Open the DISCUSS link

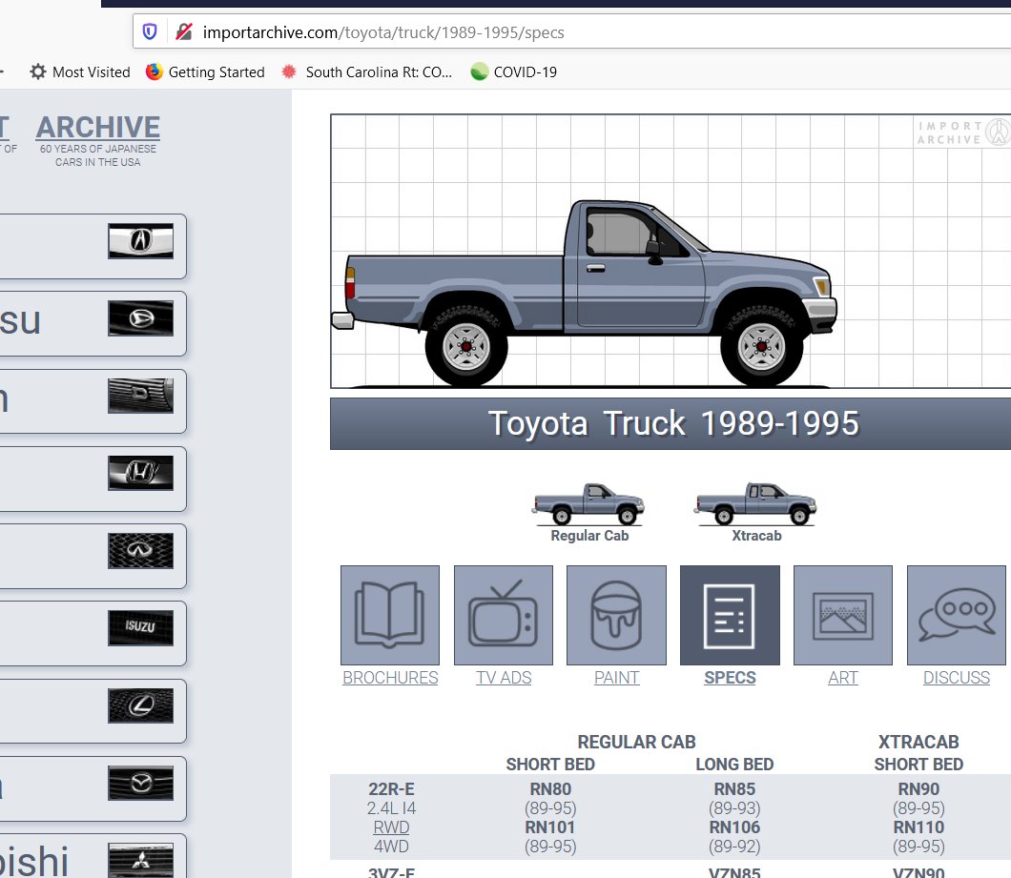957,678
